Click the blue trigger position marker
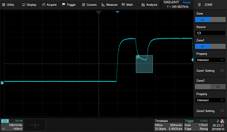This screenshot has width=227, height=132. (x=117, y=12)
